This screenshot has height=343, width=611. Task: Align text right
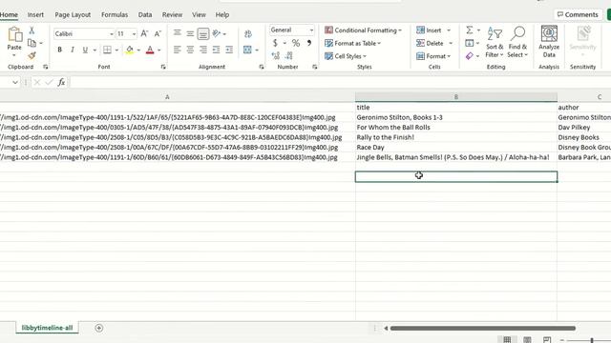point(203,50)
